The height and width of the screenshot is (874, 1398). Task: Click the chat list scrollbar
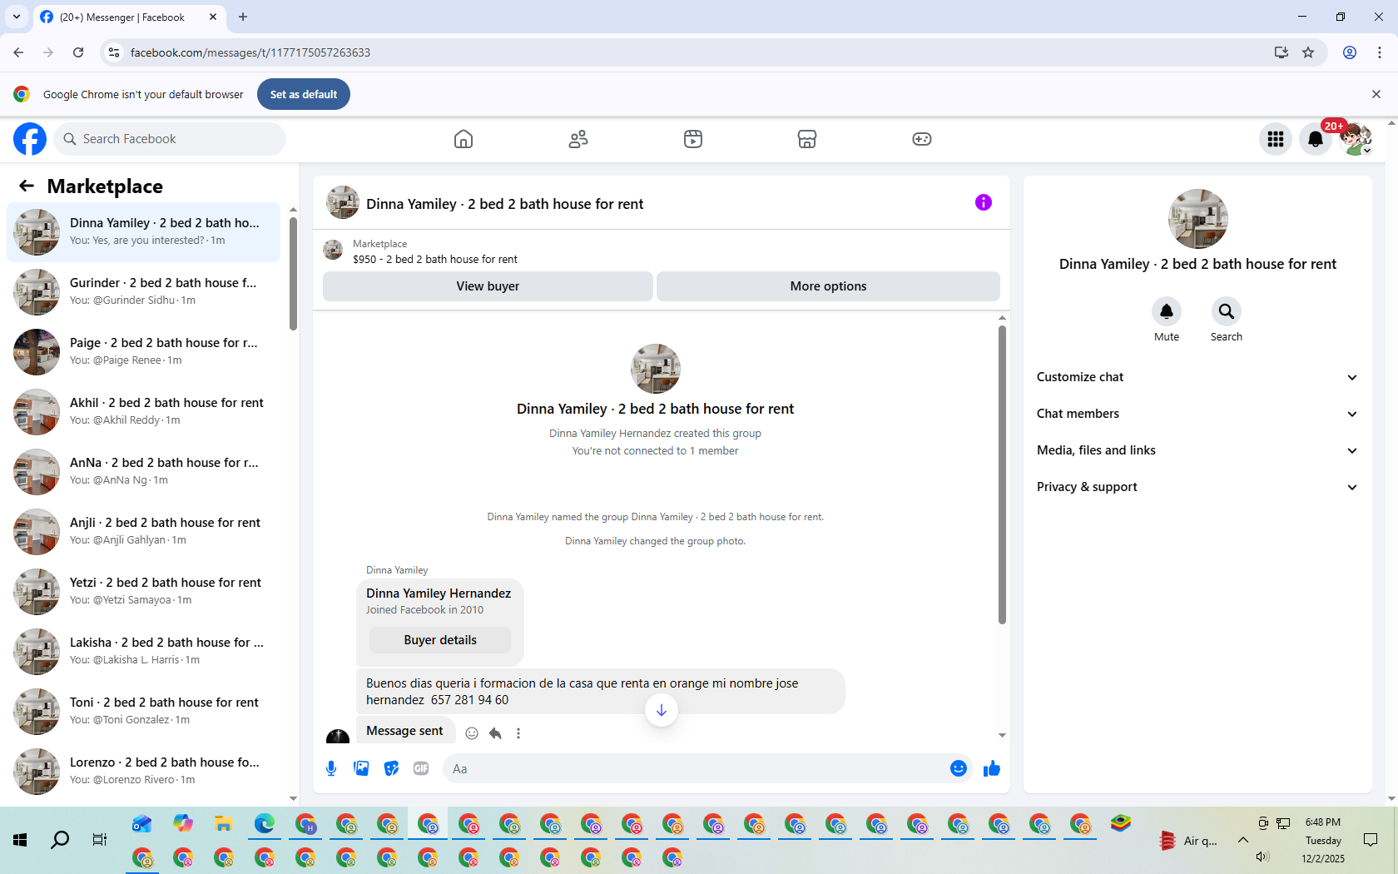tap(293, 273)
